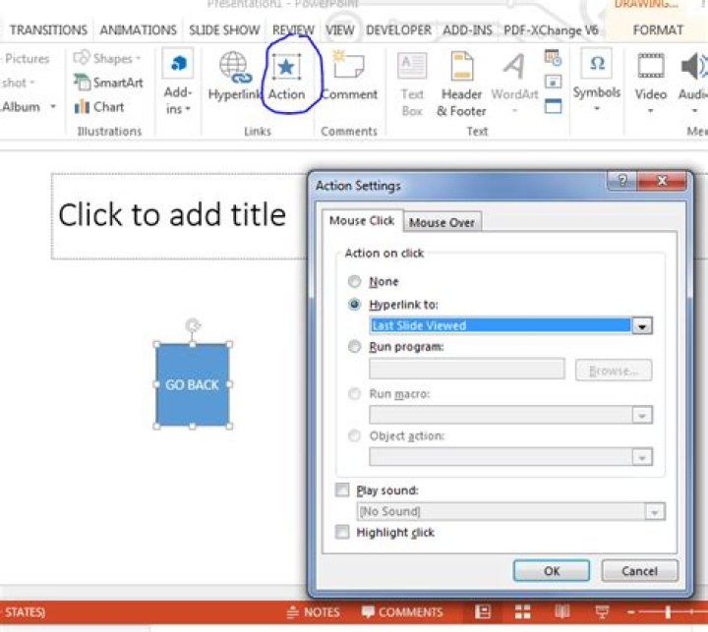Open the Add-ins dropdown arrow
The image size is (708, 632).
coord(188,109)
